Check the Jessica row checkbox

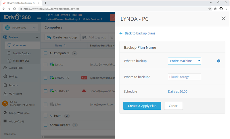tap(45, 64)
